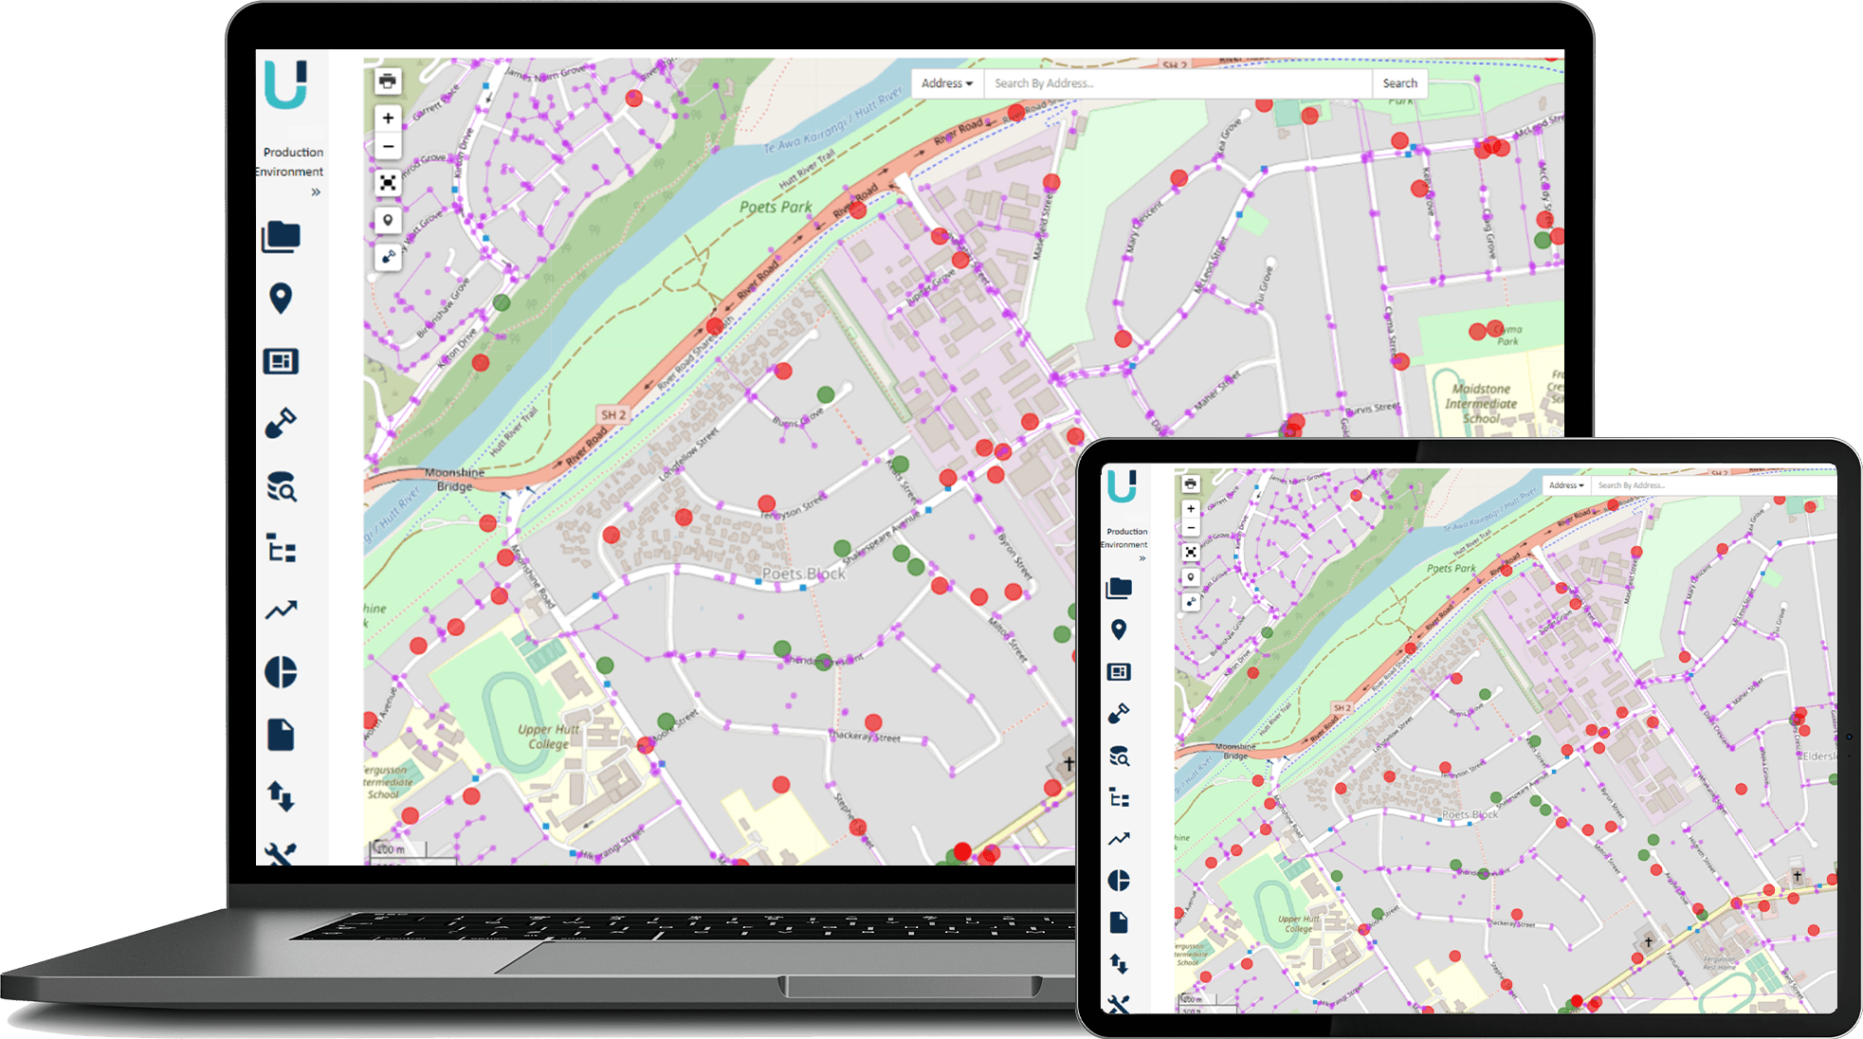Zoom in the laptop map with plus button
Viewport: 1863px width, 1039px height.
tap(388, 118)
